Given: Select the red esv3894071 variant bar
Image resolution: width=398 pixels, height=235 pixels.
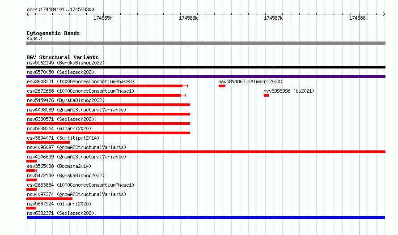Looking at the screenshot, I should (x=48, y=142).
